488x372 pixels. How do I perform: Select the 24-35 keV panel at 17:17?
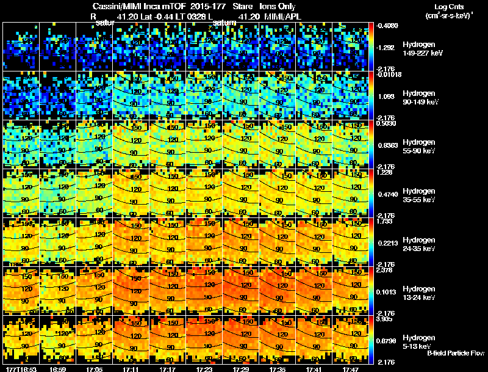[167, 242]
